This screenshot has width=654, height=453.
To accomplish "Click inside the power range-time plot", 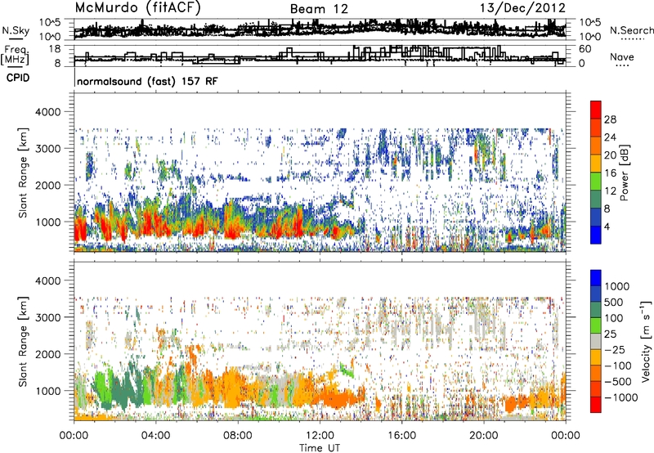I will [320, 173].
